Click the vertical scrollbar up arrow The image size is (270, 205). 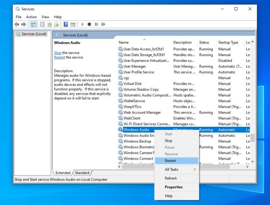pyautogui.click(x=252, y=42)
